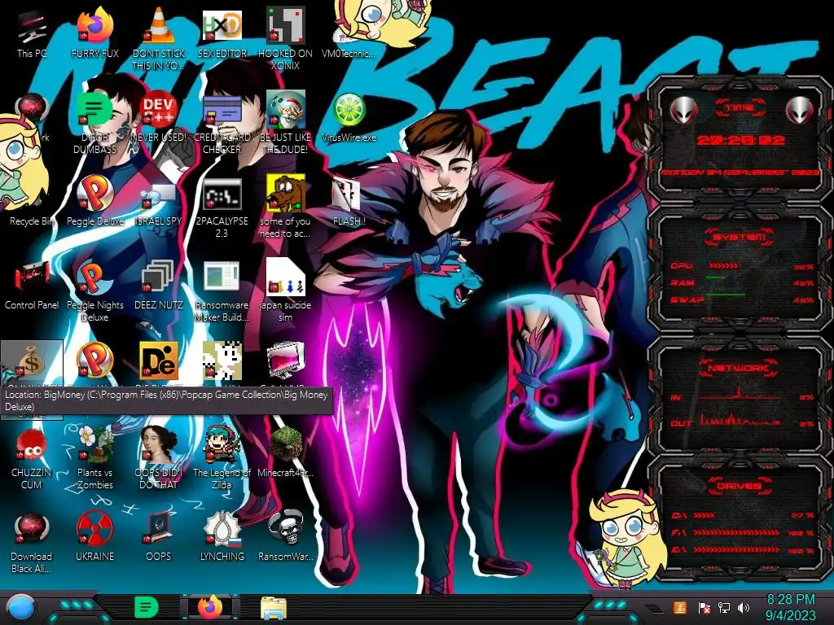Click the NETWORK header in the widget
The height and width of the screenshot is (625, 834).
pos(740,367)
